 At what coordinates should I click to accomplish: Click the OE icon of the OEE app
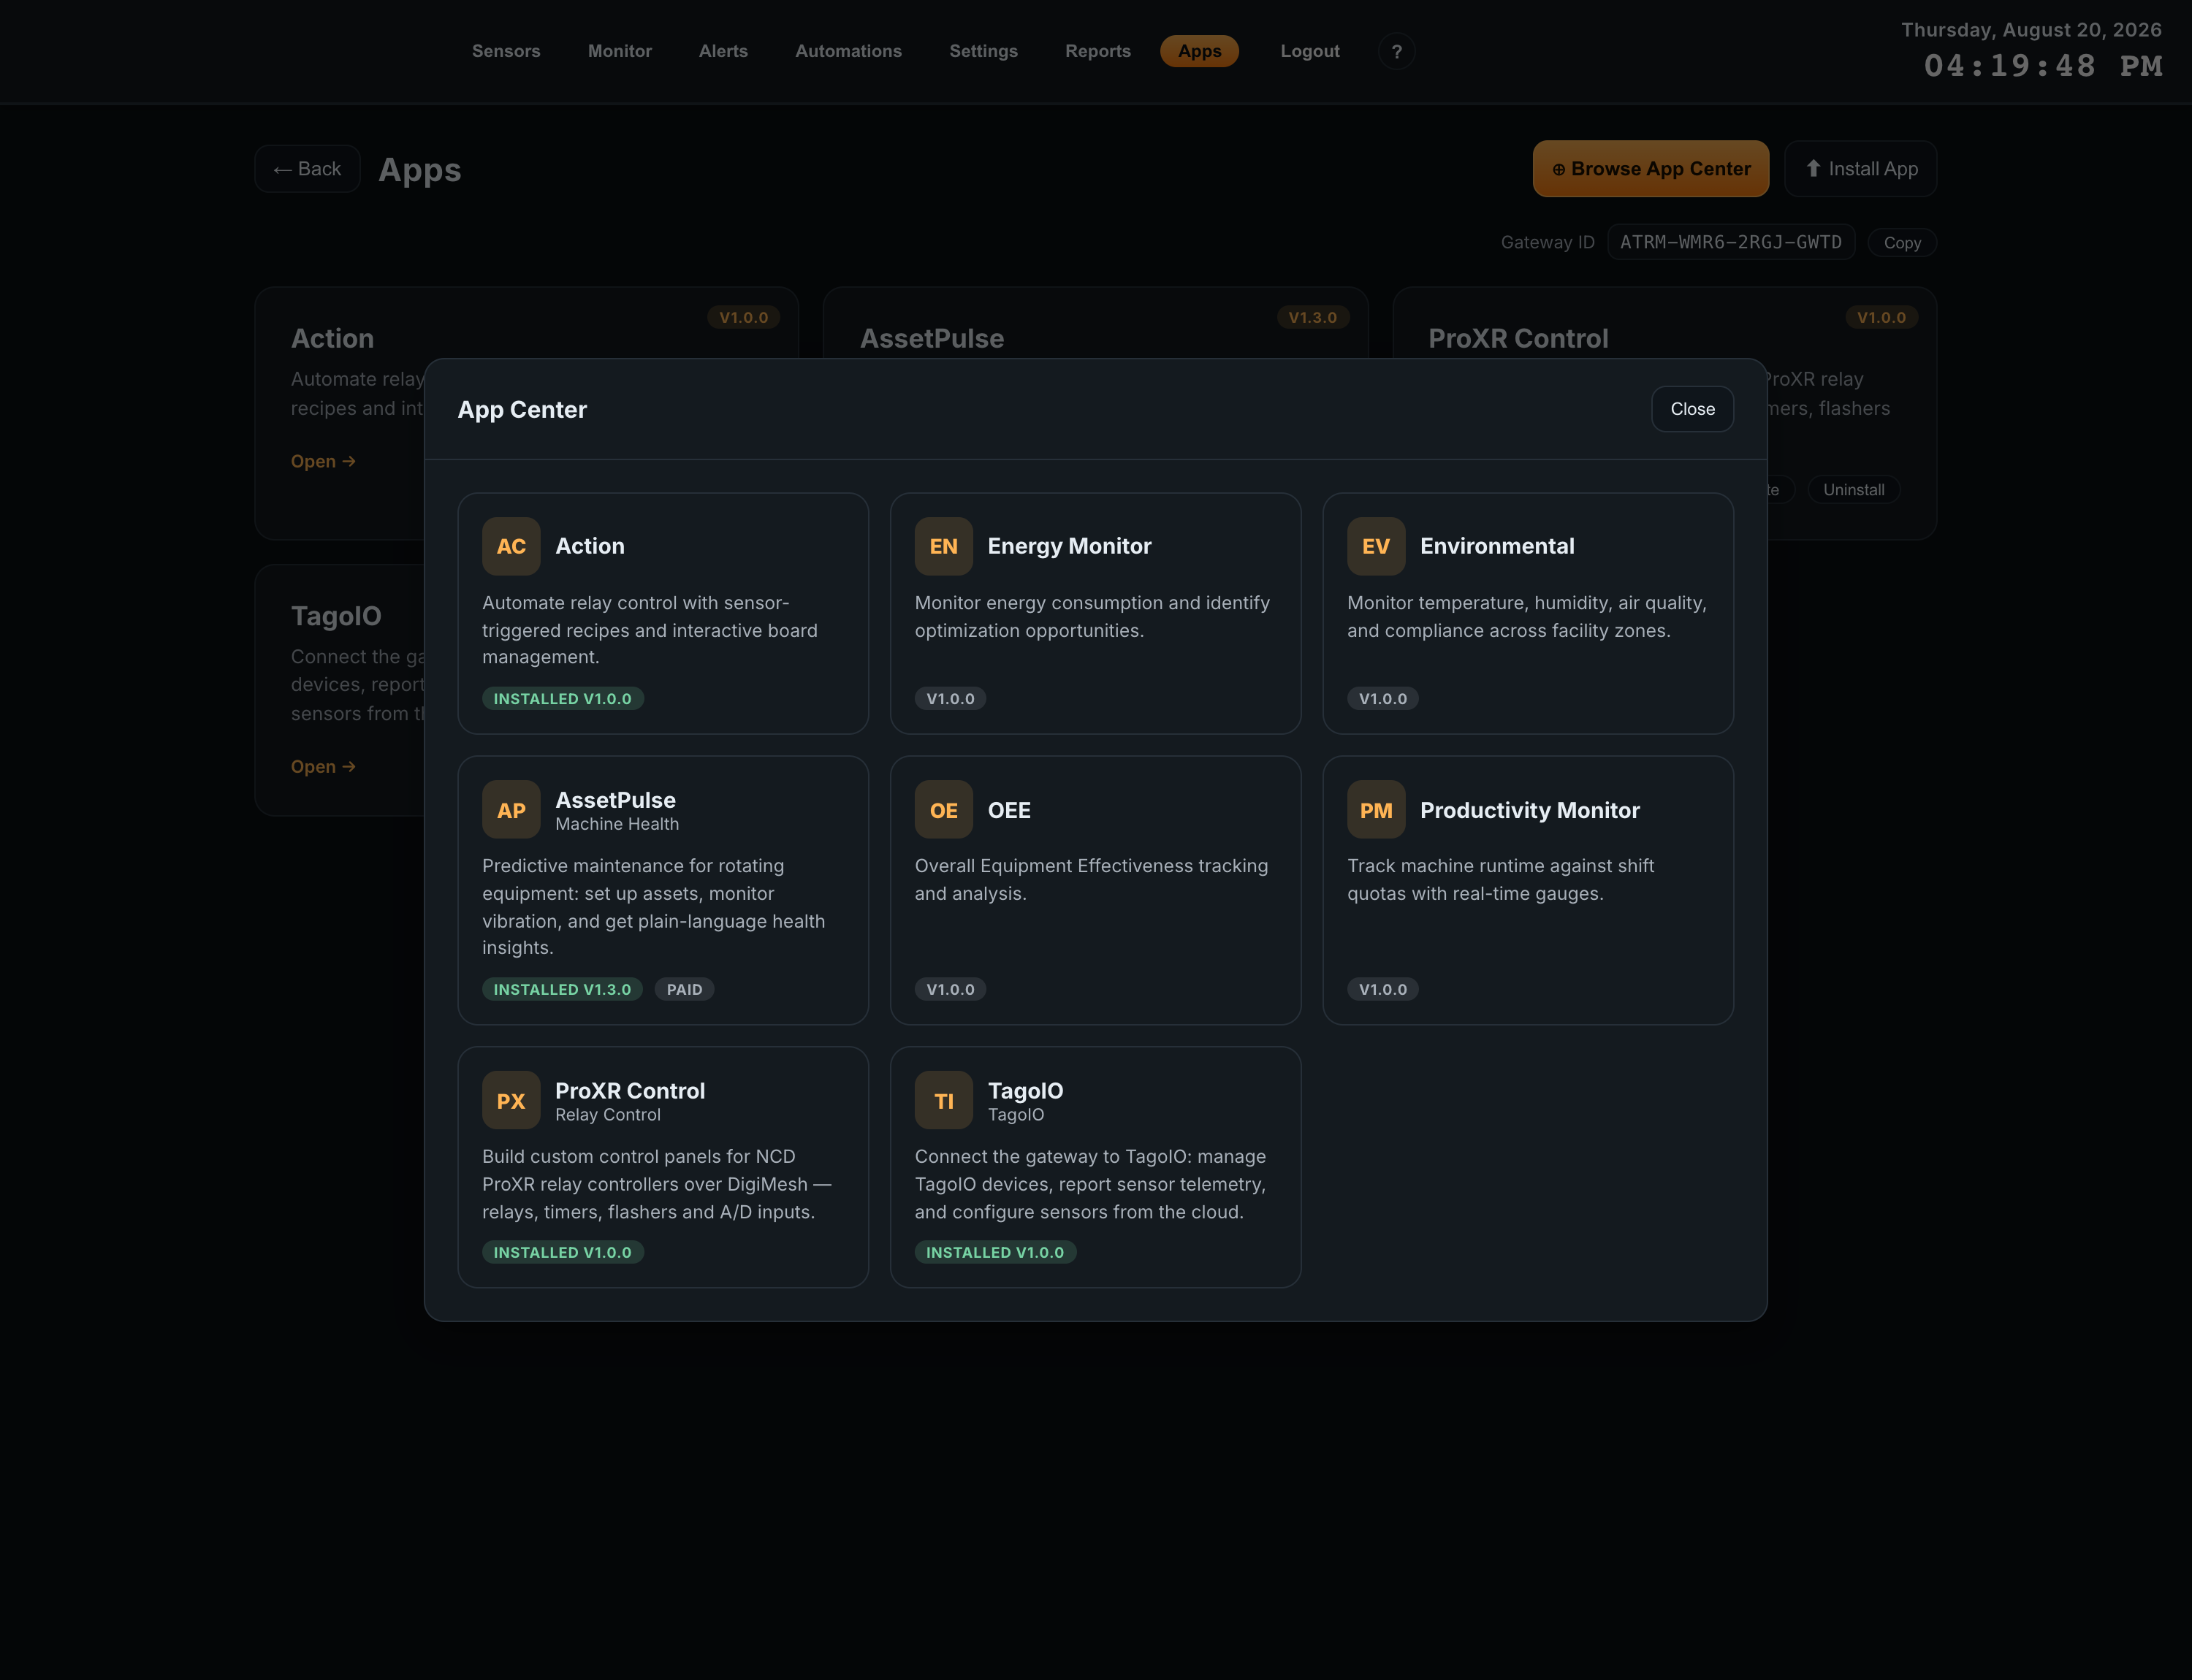point(943,810)
